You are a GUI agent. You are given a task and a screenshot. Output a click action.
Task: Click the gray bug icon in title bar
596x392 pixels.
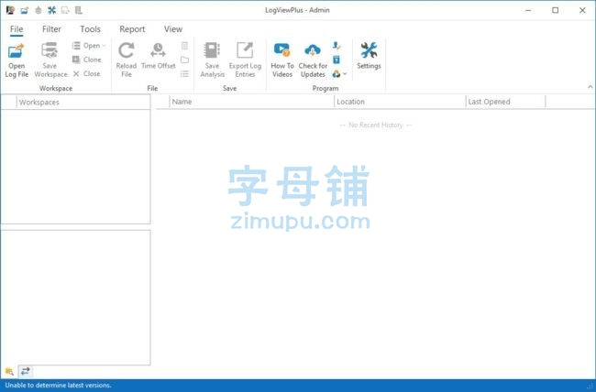click(38, 10)
